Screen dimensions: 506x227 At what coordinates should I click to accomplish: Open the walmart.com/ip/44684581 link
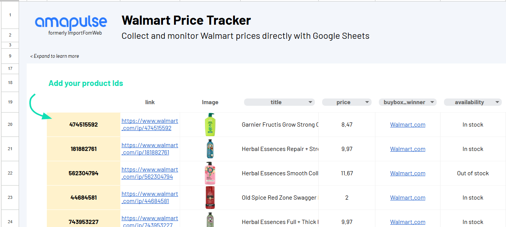click(x=150, y=198)
